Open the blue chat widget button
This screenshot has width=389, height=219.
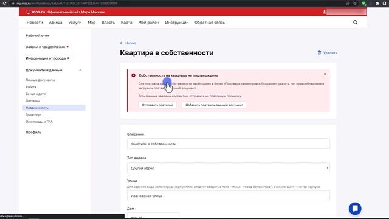(355, 209)
